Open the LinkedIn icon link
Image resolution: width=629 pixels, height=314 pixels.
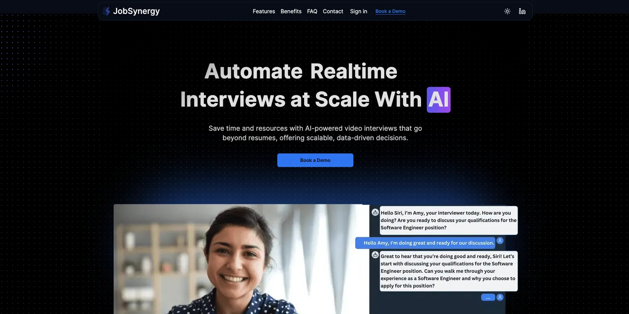pyautogui.click(x=522, y=11)
